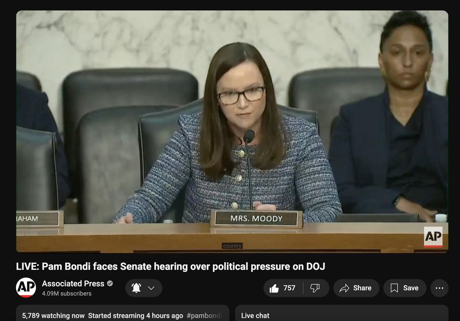Dislike the video with thumbs down
460x321 pixels.
pyautogui.click(x=316, y=288)
